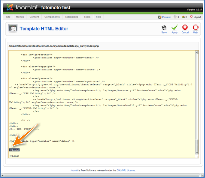The height and width of the screenshot is (178, 205).
Task: Click the Logout link text
Action: (x=197, y=17)
